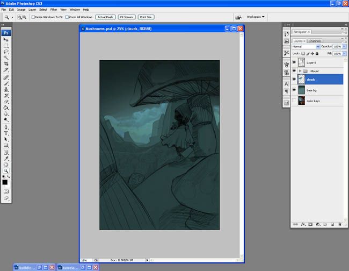This screenshot has height=271, width=349.
Task: Hide the clouds layer visibility eye
Action: (294, 80)
